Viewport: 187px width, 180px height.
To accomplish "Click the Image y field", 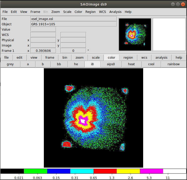I will point(73,46).
